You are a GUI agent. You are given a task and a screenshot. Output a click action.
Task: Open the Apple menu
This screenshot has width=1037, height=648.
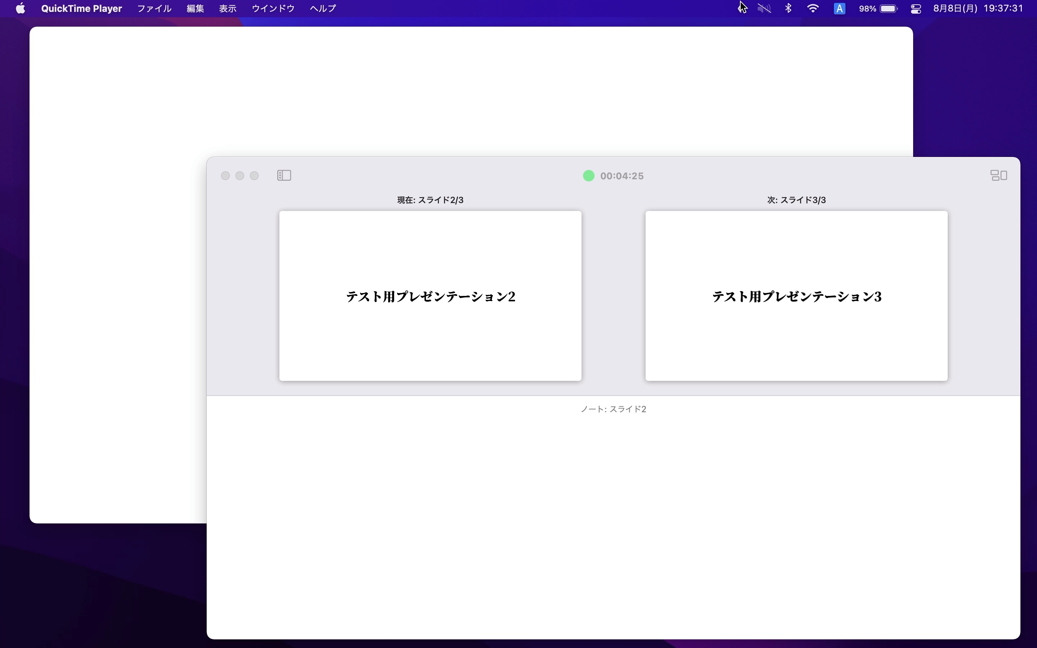(20, 9)
